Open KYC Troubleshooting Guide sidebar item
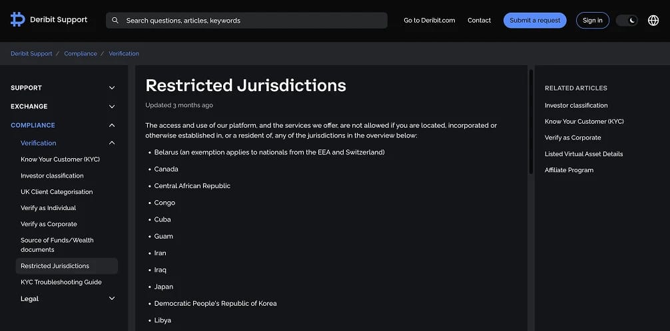This screenshot has height=331, width=670. pyautogui.click(x=61, y=282)
